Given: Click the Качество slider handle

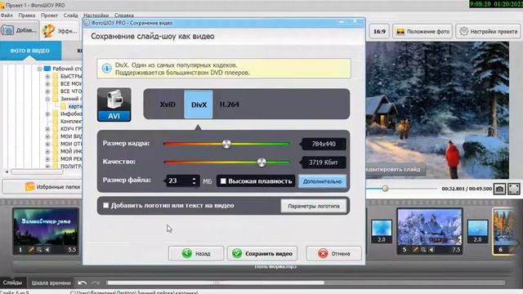Looking at the screenshot, I should pos(261,163).
